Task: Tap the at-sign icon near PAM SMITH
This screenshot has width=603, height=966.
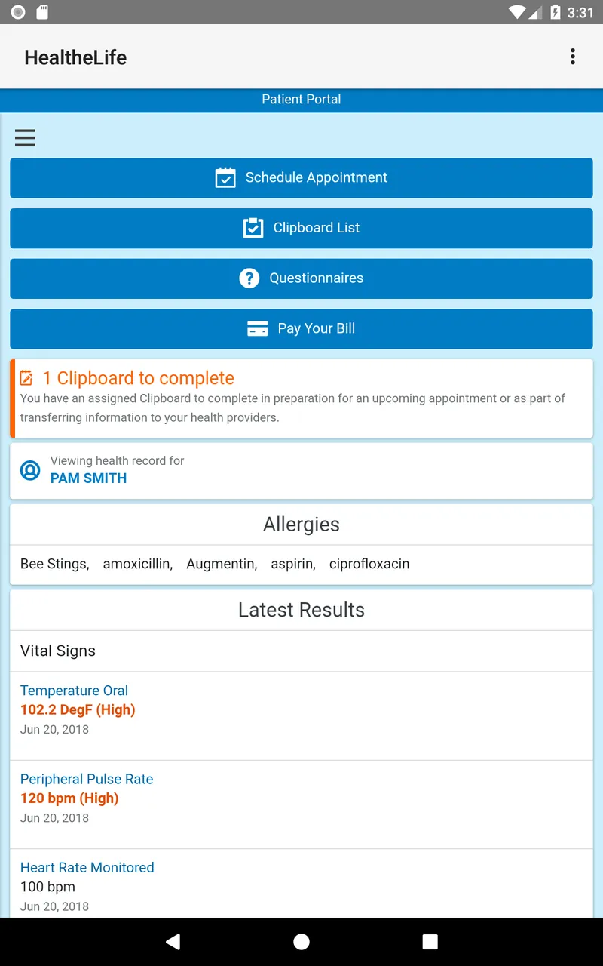Action: tap(29, 469)
